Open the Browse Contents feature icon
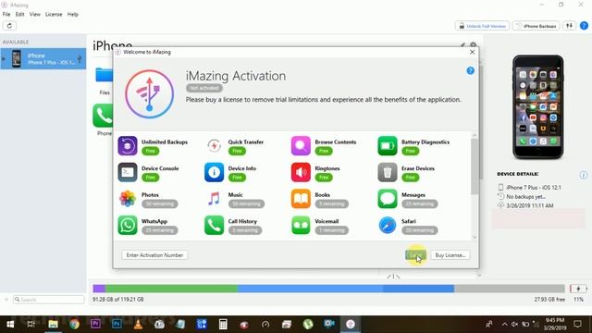592x333 pixels. [301, 146]
